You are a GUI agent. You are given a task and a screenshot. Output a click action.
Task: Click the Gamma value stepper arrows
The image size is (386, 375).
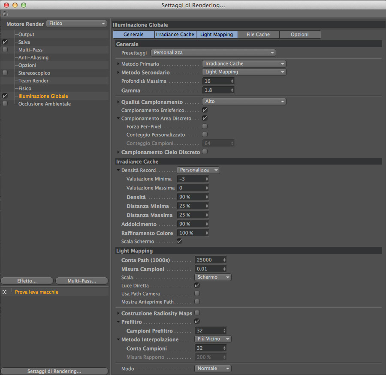click(x=232, y=90)
